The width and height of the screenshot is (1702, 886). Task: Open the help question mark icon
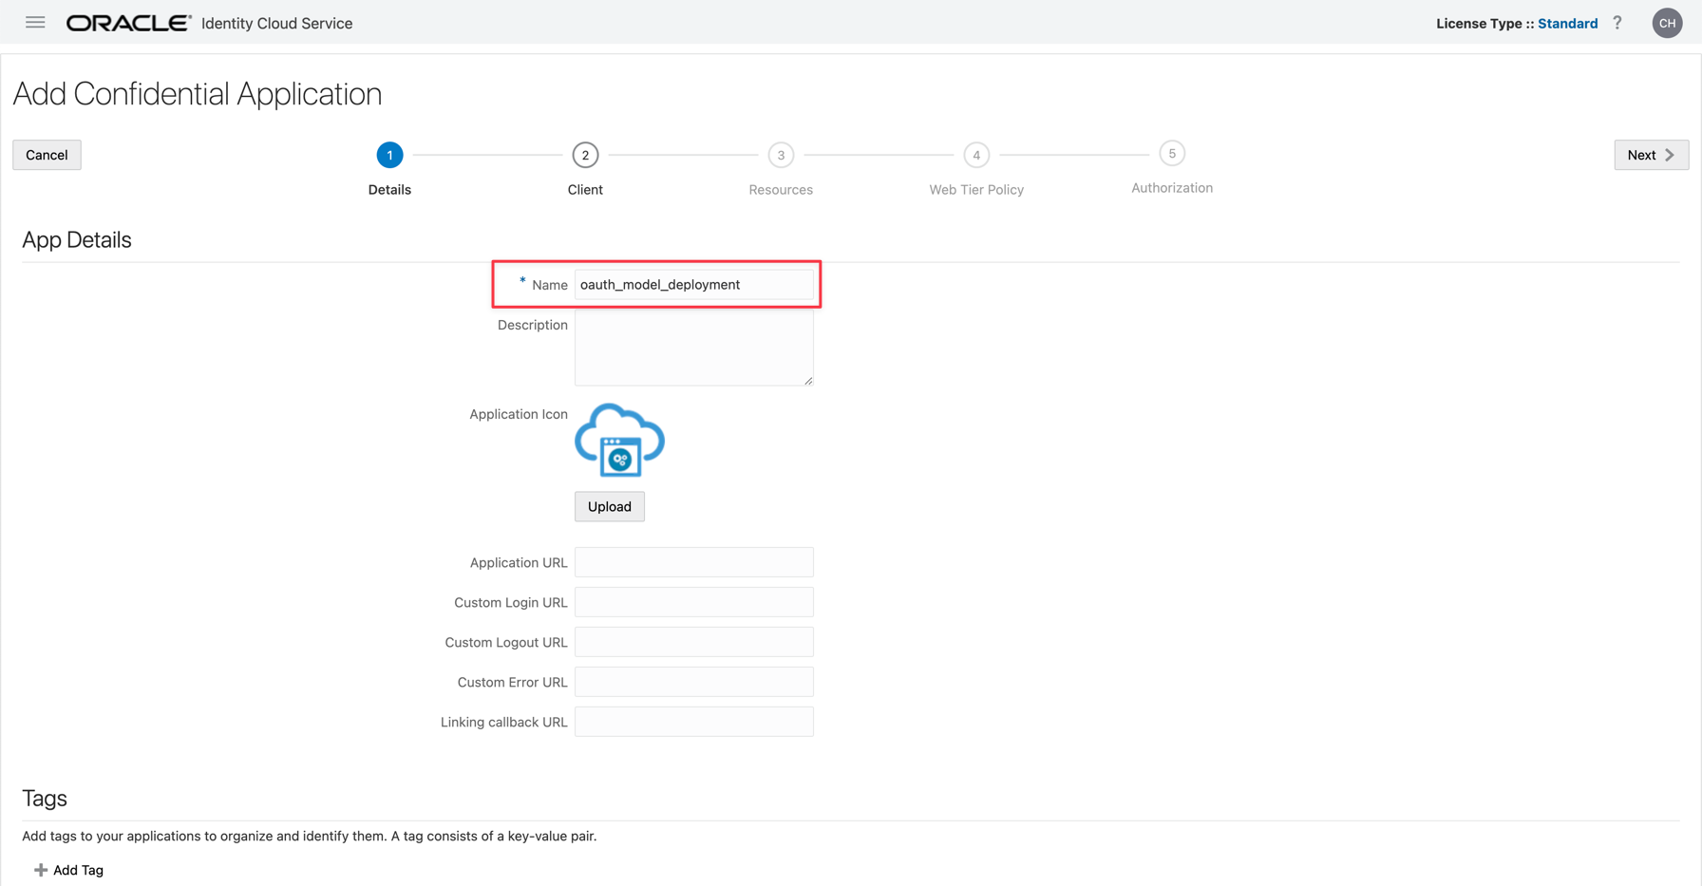(1617, 23)
